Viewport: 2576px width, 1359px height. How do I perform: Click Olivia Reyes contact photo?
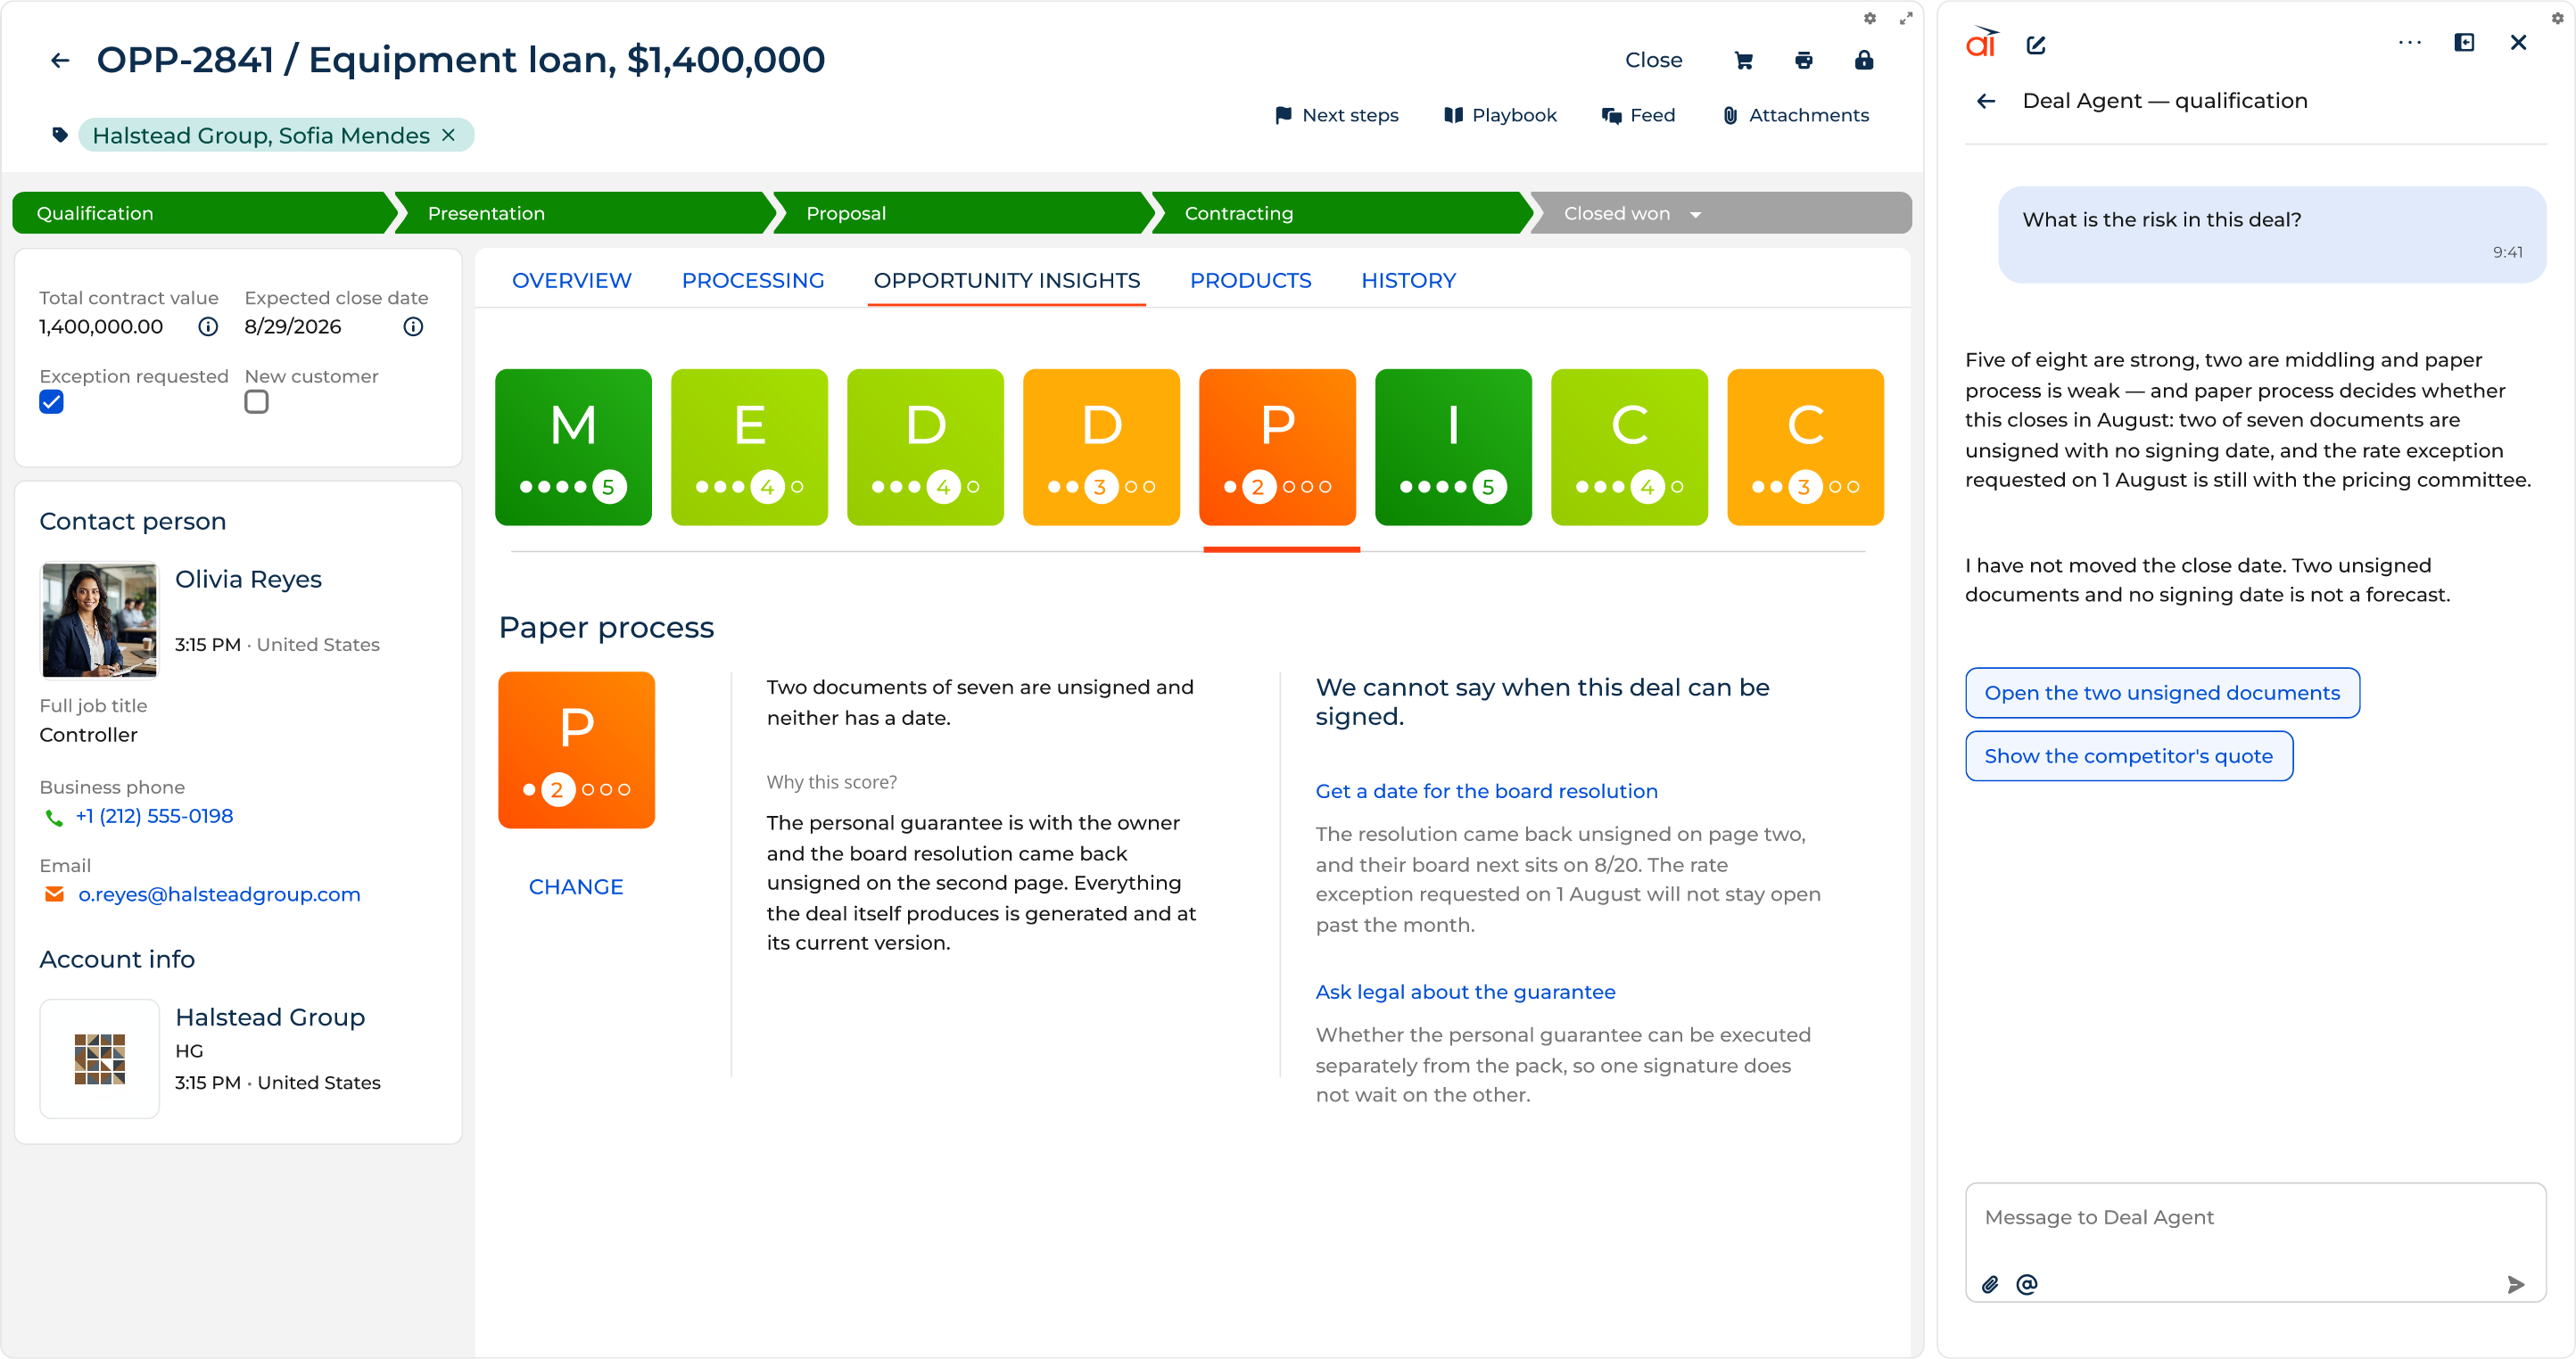point(99,620)
